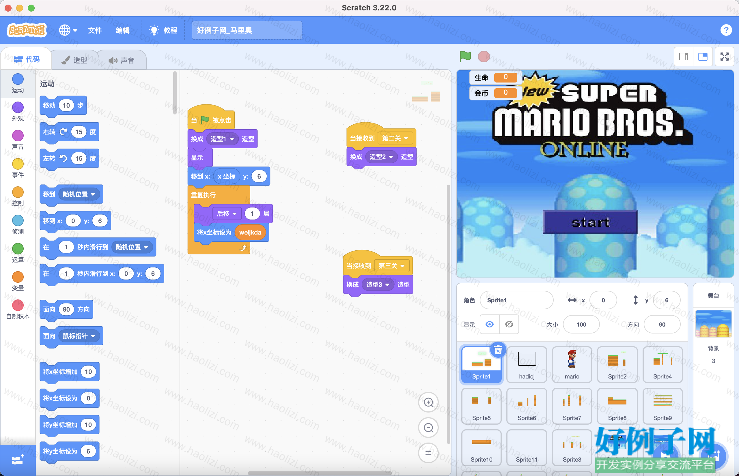Open the 教程 tutorials
739x476 pixels.
pos(163,30)
